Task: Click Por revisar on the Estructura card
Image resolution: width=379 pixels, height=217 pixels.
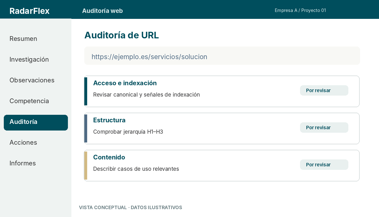Action: pos(324,128)
